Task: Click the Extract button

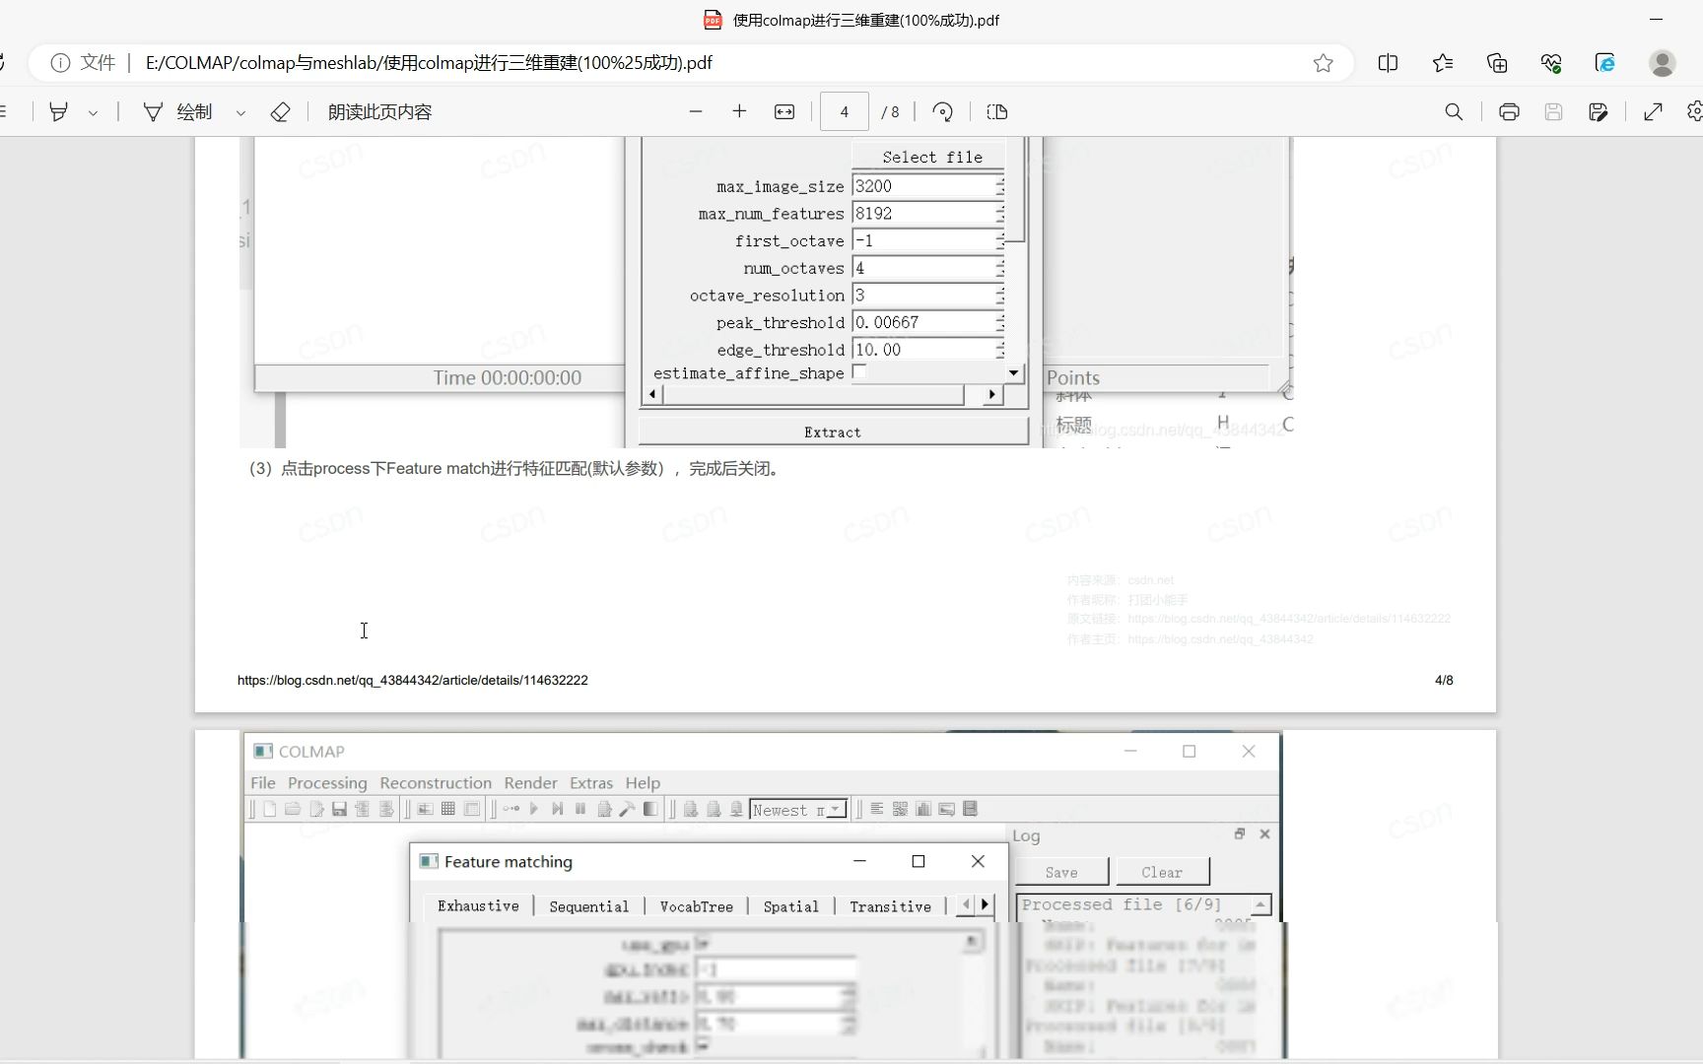Action: 833,432
